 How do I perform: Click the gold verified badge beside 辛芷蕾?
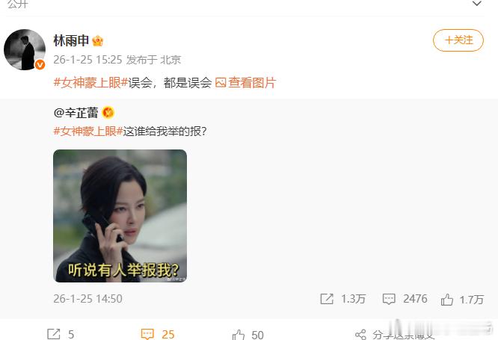[108, 113]
